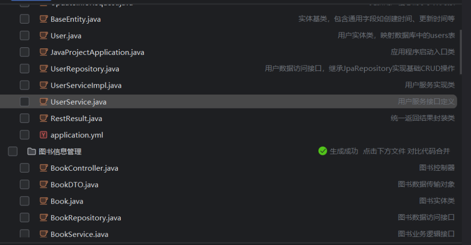
Task: Select the checkbox for the 图书信息管理 folder
Action: coord(13,151)
